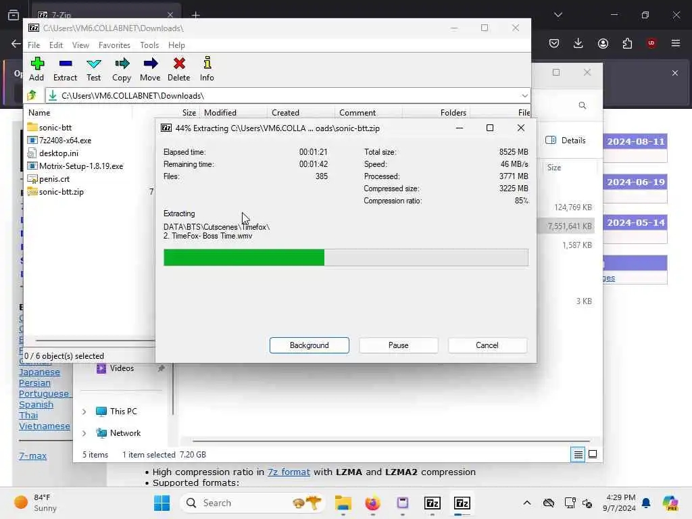Click the Info toolbar icon
The image size is (692, 519).
tap(207, 69)
